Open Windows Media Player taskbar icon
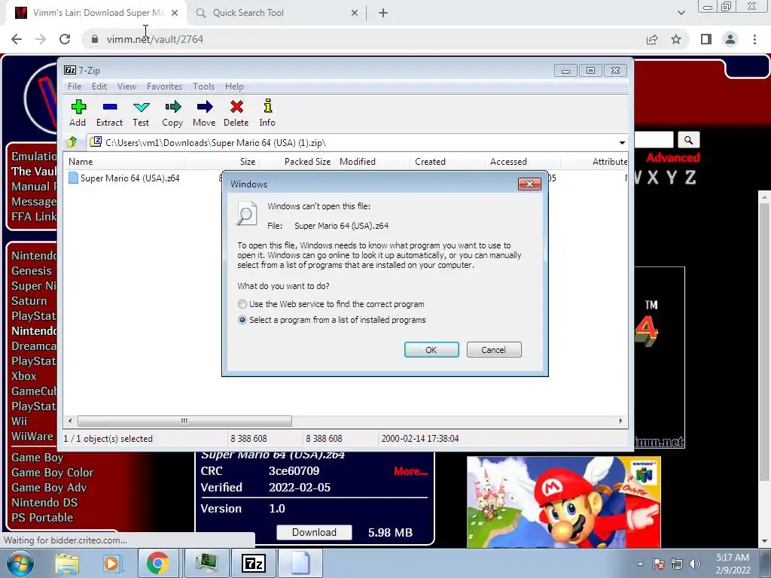The image size is (771, 578). coord(111,563)
